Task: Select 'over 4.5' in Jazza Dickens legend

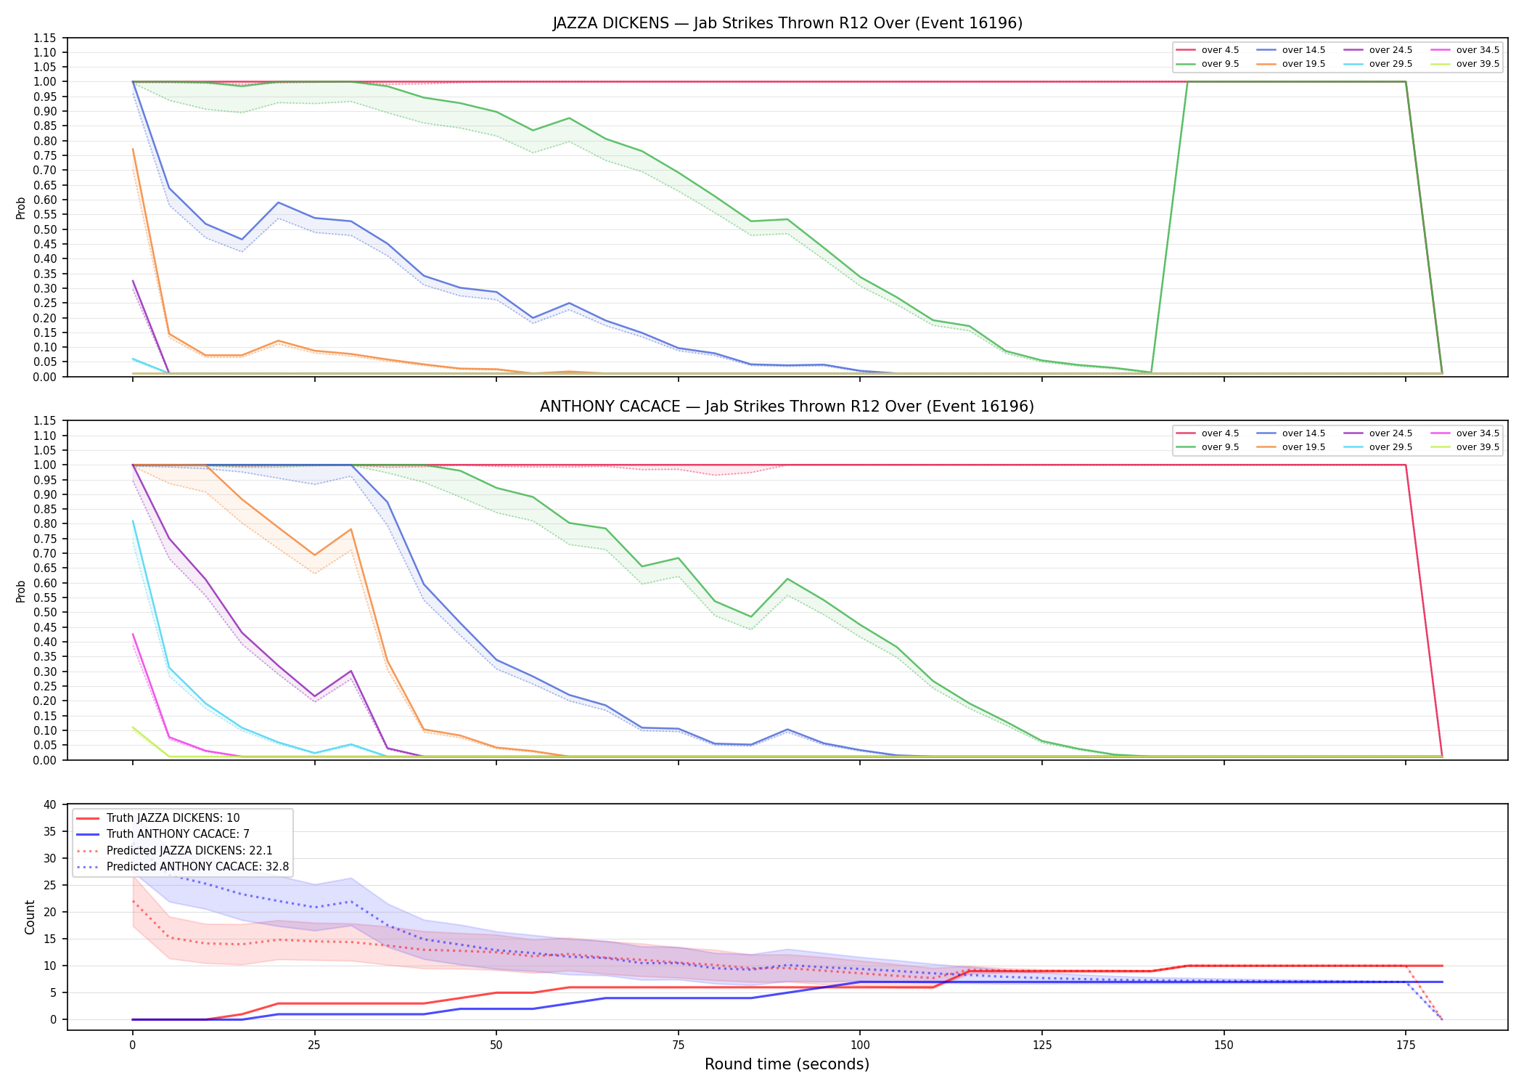Action: pyautogui.click(x=1207, y=50)
